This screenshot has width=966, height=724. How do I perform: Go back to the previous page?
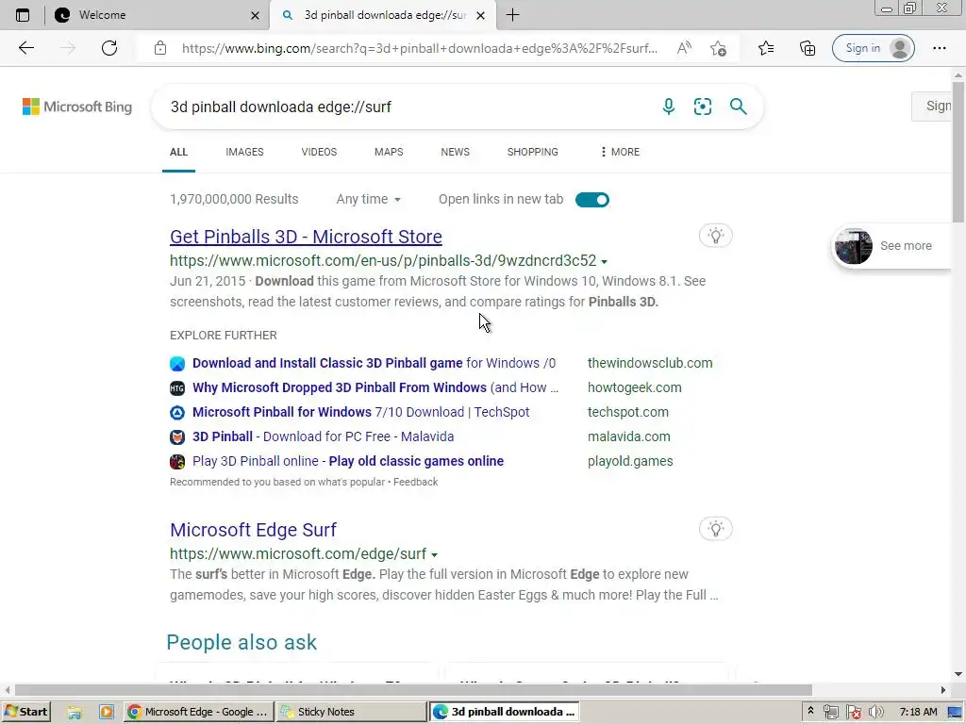(25, 48)
